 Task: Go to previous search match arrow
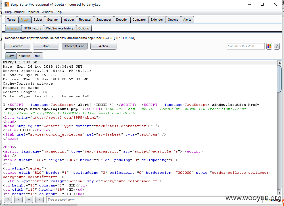tap(18, 199)
